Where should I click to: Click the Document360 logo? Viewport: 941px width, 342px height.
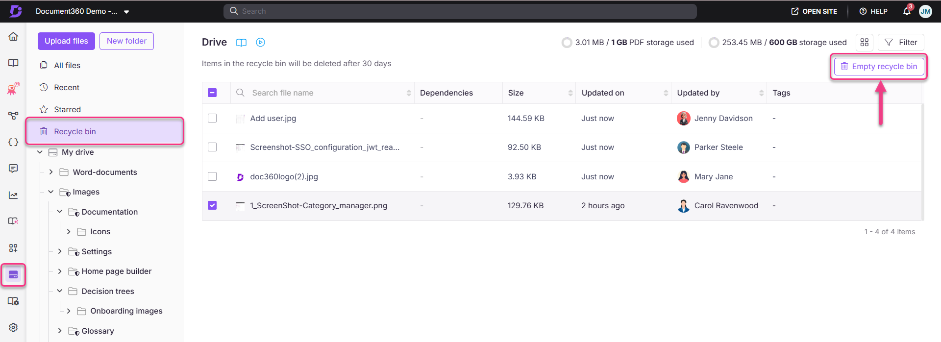(16, 11)
